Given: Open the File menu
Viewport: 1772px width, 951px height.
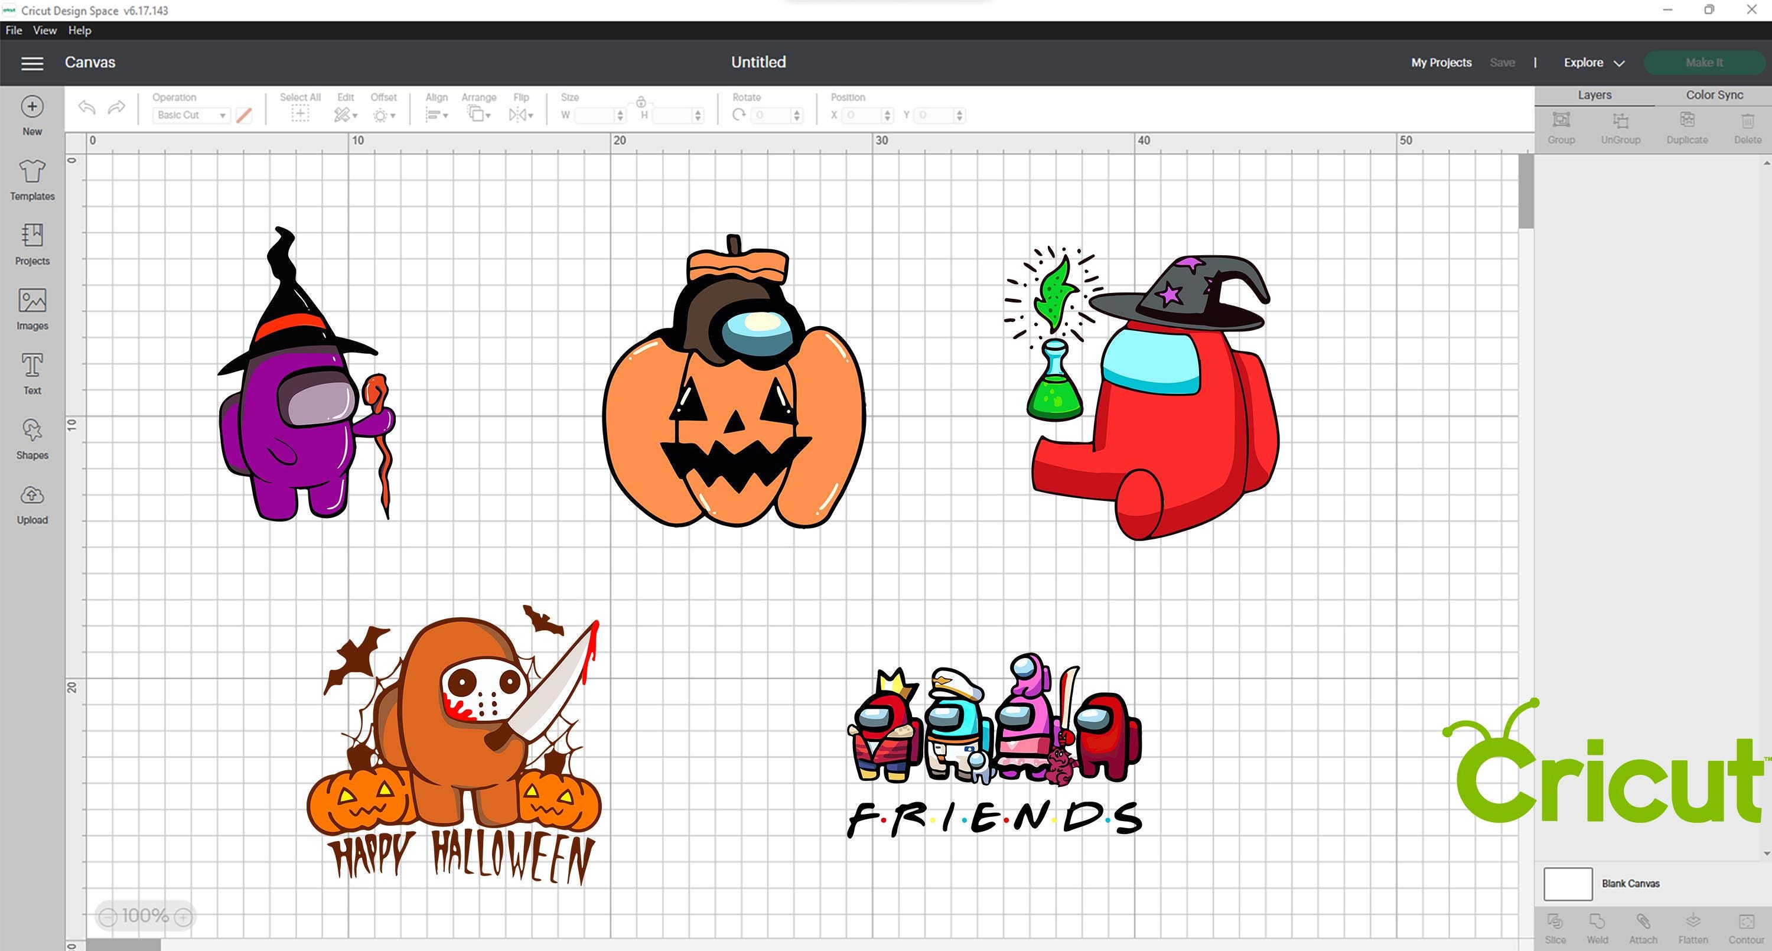Looking at the screenshot, I should click(12, 30).
